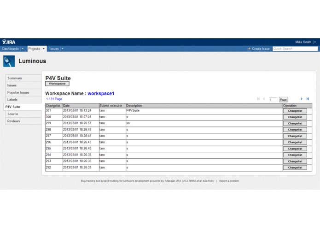Click the JIRA logo
The width and height of the screenshot is (320, 228).
pyautogui.click(x=9, y=42)
